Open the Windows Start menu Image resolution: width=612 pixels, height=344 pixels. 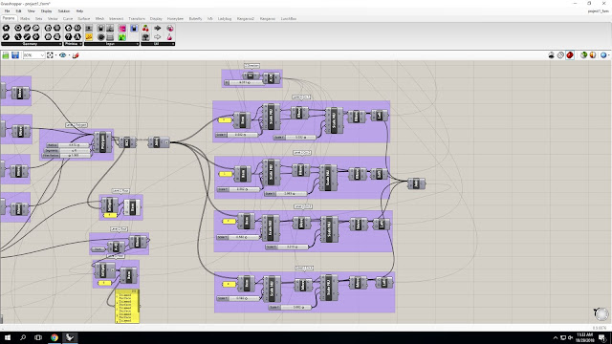tap(8, 337)
